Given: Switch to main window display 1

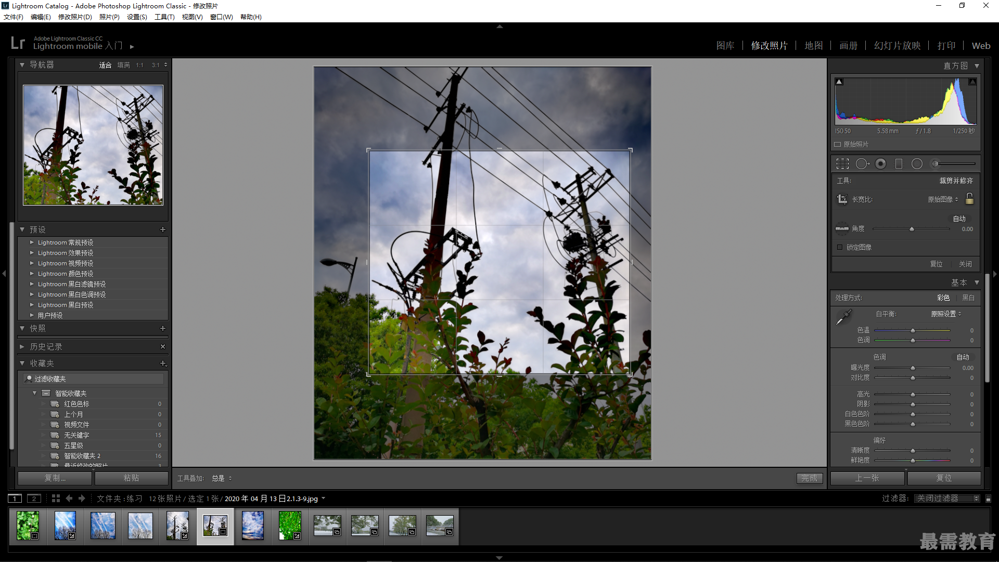Looking at the screenshot, I should (x=15, y=499).
